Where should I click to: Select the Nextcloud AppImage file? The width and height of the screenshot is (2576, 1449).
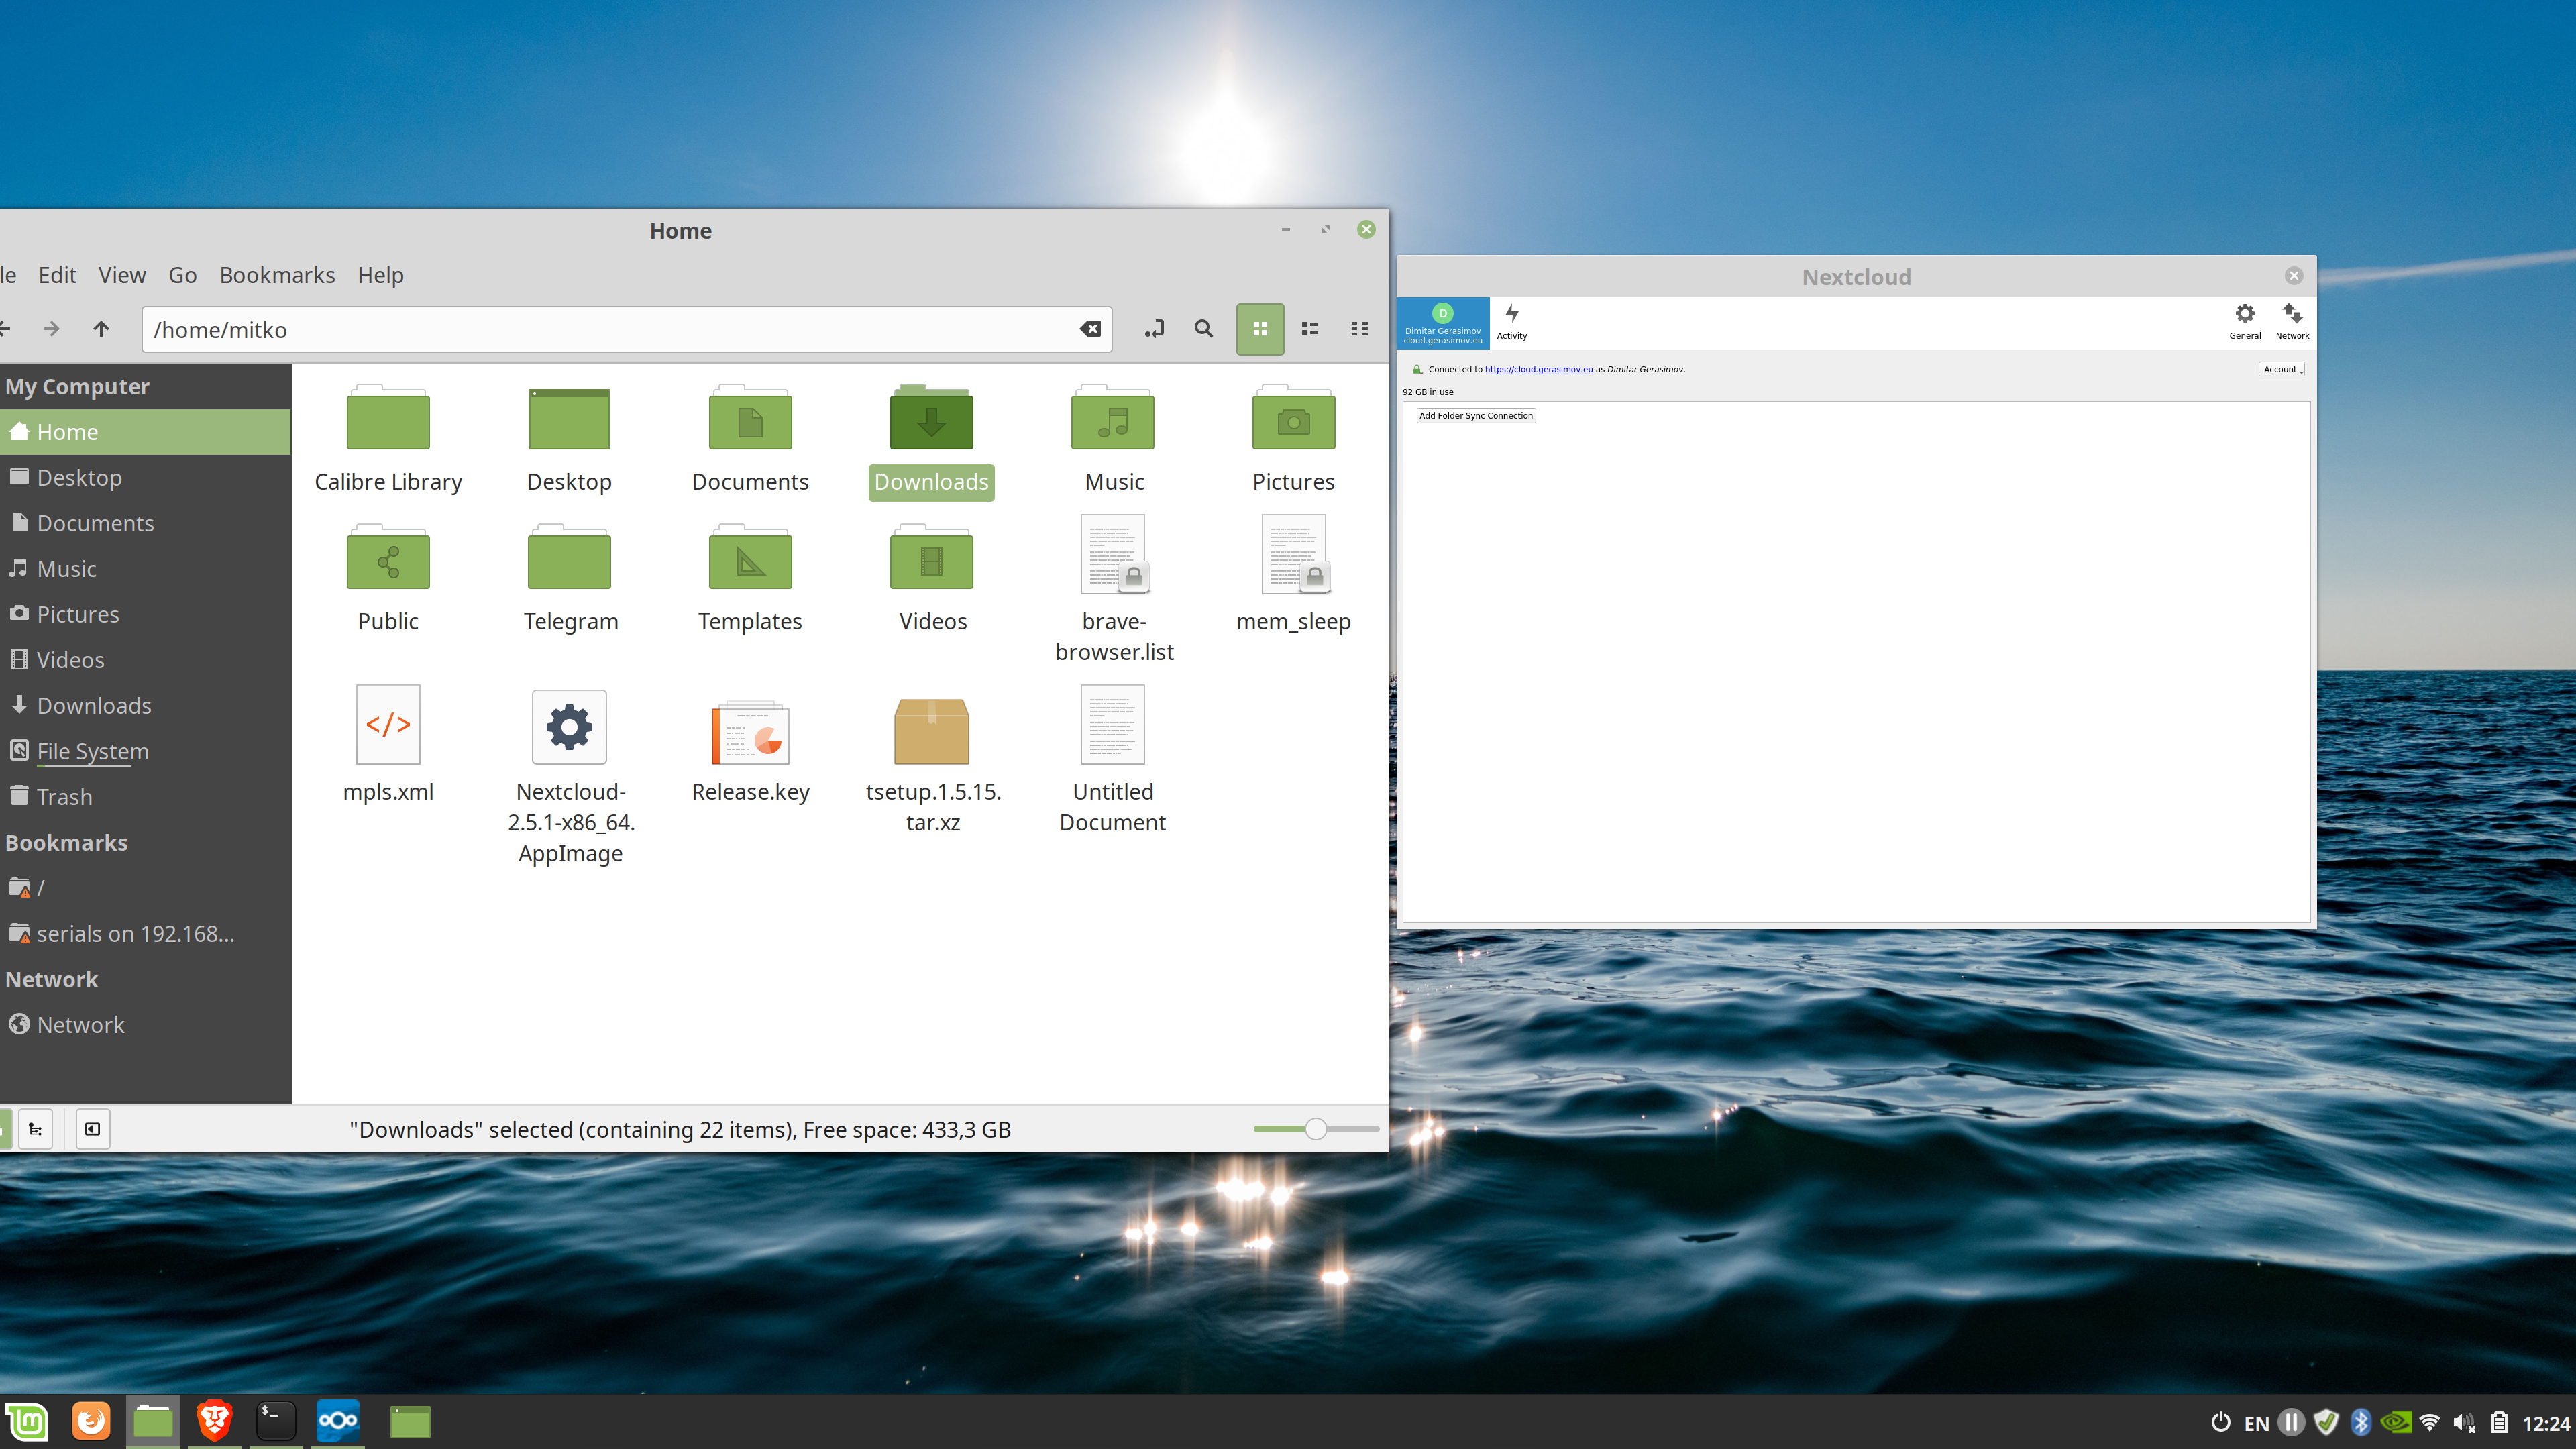(x=570, y=726)
